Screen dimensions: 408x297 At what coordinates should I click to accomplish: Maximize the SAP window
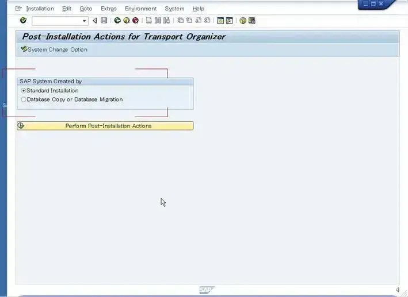click(x=373, y=3)
